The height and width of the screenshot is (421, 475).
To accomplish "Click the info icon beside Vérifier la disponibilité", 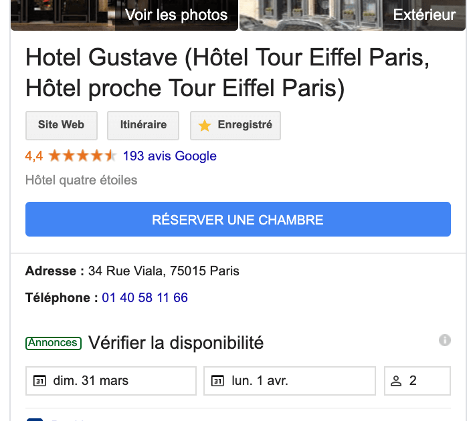I will pyautogui.click(x=445, y=341).
